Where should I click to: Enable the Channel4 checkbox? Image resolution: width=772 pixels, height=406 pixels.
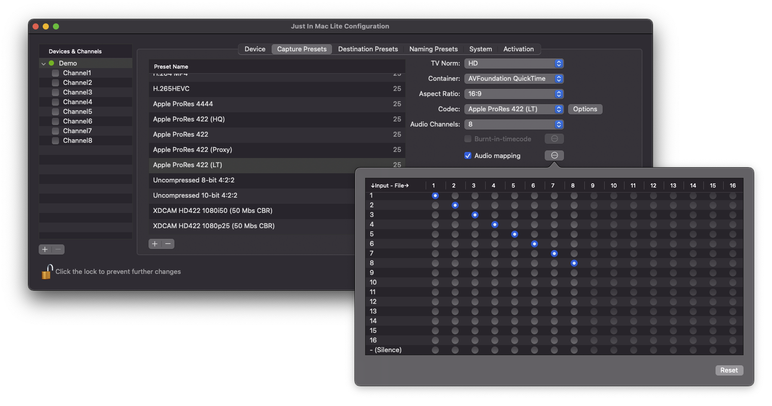click(x=55, y=102)
